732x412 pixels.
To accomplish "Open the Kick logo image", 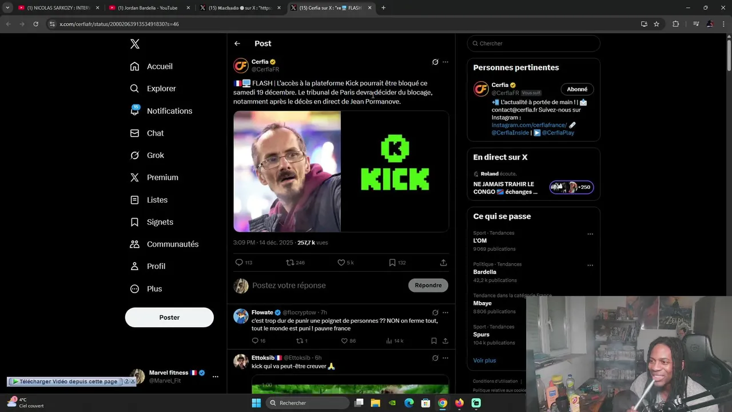I will tap(395, 171).
